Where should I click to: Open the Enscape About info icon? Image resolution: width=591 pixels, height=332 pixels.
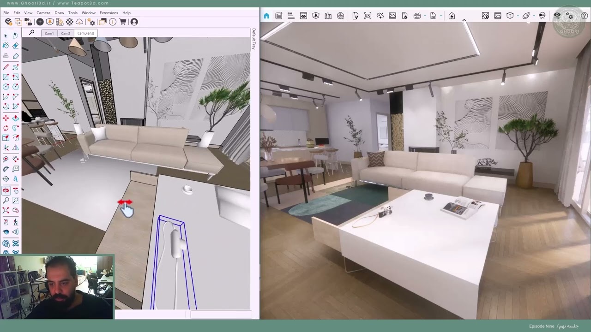tap(112, 22)
